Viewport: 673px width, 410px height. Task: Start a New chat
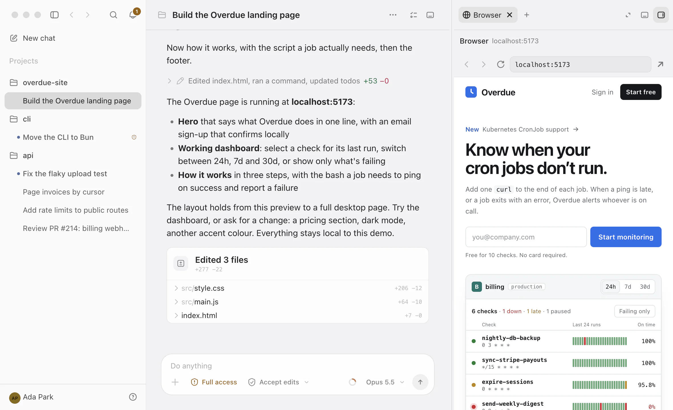[x=33, y=38]
